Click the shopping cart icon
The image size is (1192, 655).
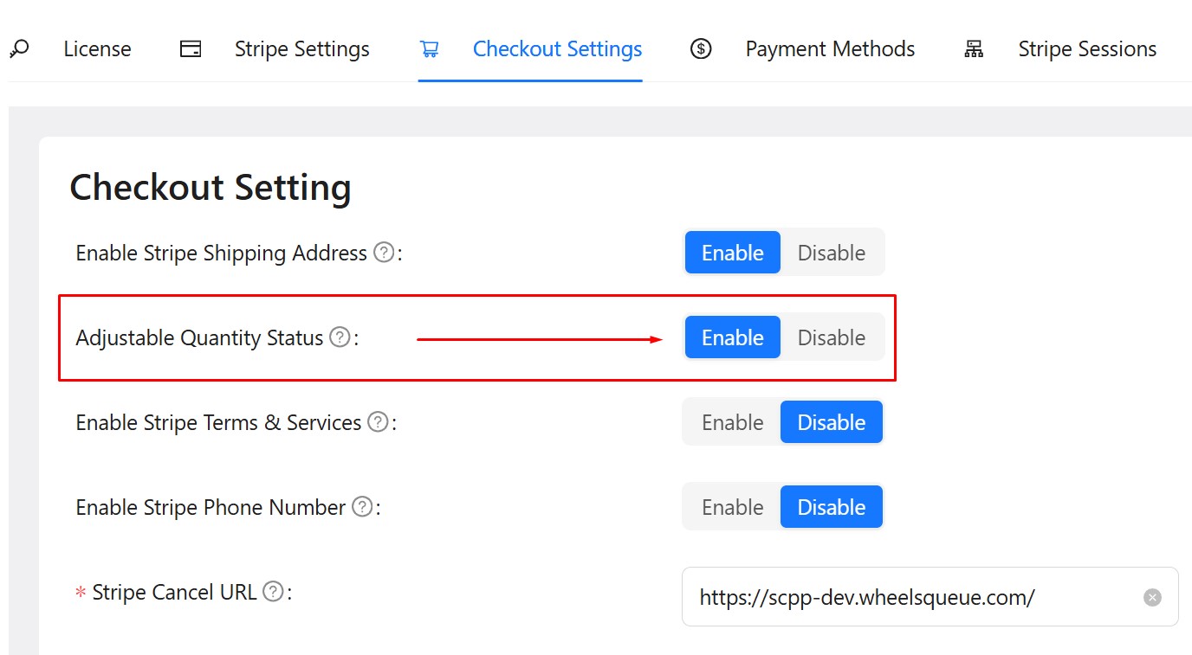click(x=429, y=49)
